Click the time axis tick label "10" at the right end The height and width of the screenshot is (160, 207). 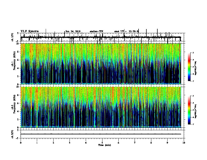[x=184, y=143]
